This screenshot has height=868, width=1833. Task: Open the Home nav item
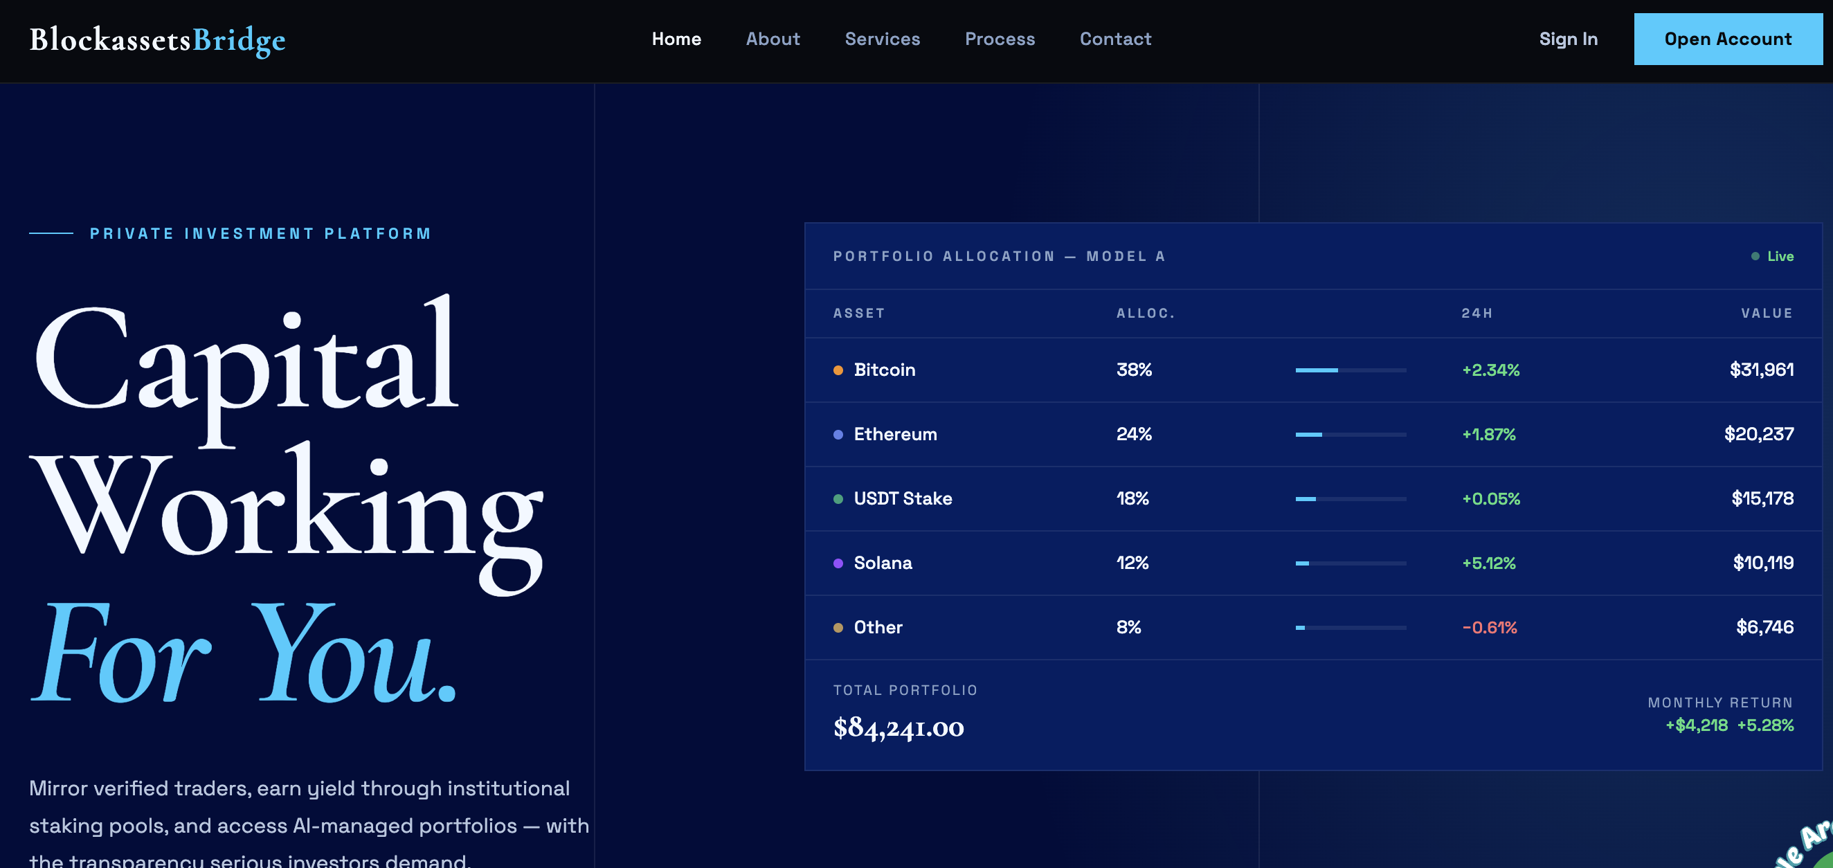[x=676, y=39]
